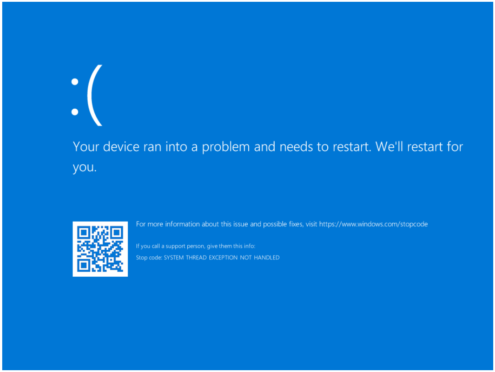Click the SYSTEM THREAD EXCEPTION NOT HANDLED text
The height and width of the screenshot is (372, 495).
[x=222, y=257]
